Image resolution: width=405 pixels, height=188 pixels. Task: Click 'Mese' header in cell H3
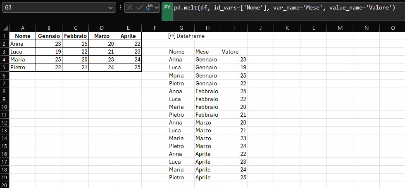point(202,52)
